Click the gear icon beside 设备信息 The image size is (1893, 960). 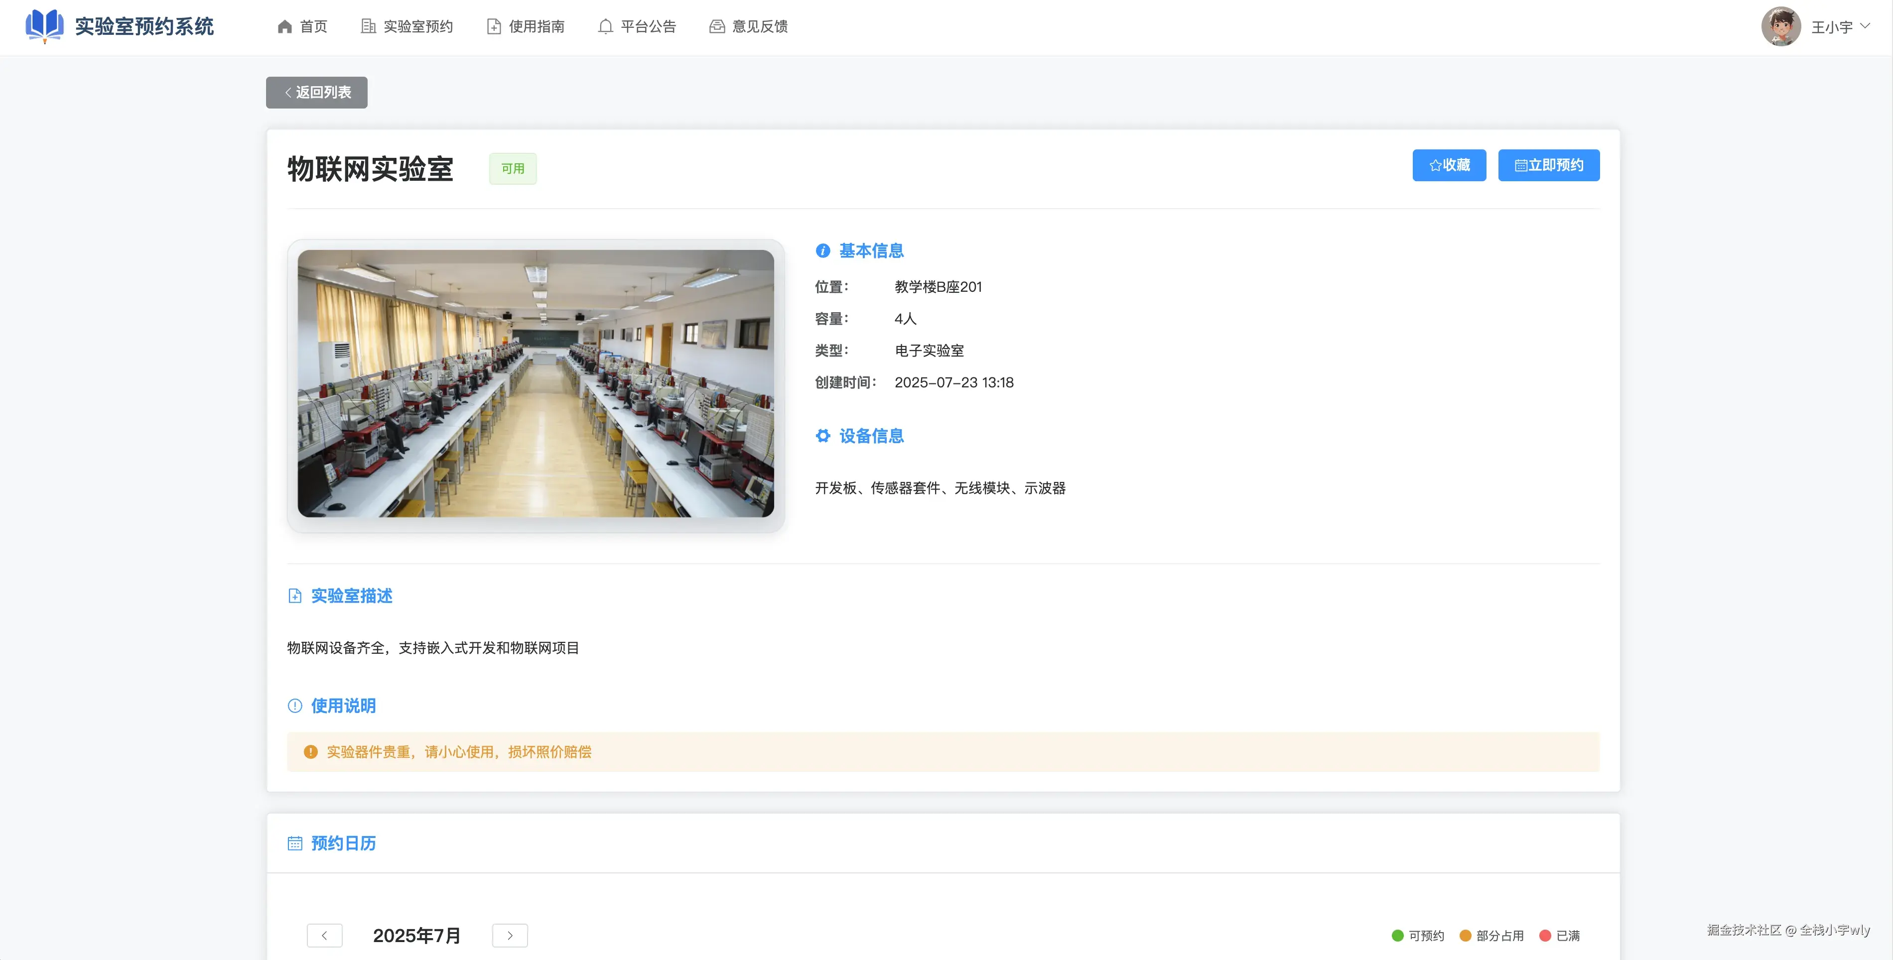pos(822,436)
